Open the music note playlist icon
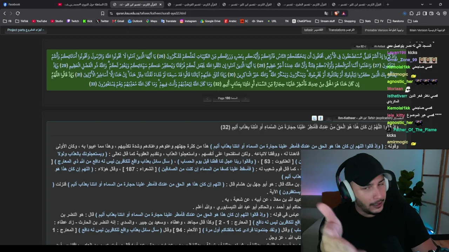The height and width of the screenshot is (252, 449). pos(418,13)
